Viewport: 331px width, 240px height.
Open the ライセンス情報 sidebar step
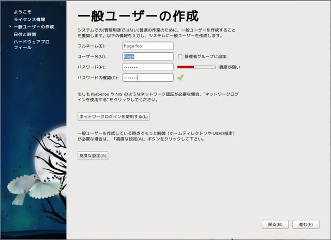tap(29, 19)
